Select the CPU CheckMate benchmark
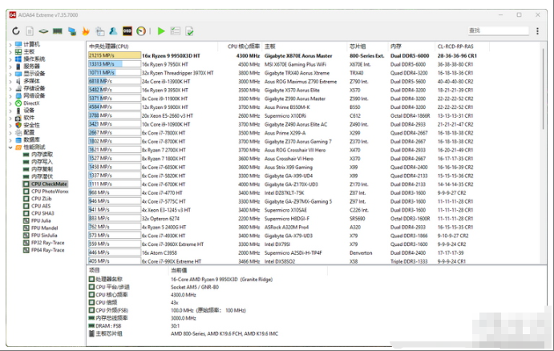Viewport: 554px width, 351px height. 49,184
